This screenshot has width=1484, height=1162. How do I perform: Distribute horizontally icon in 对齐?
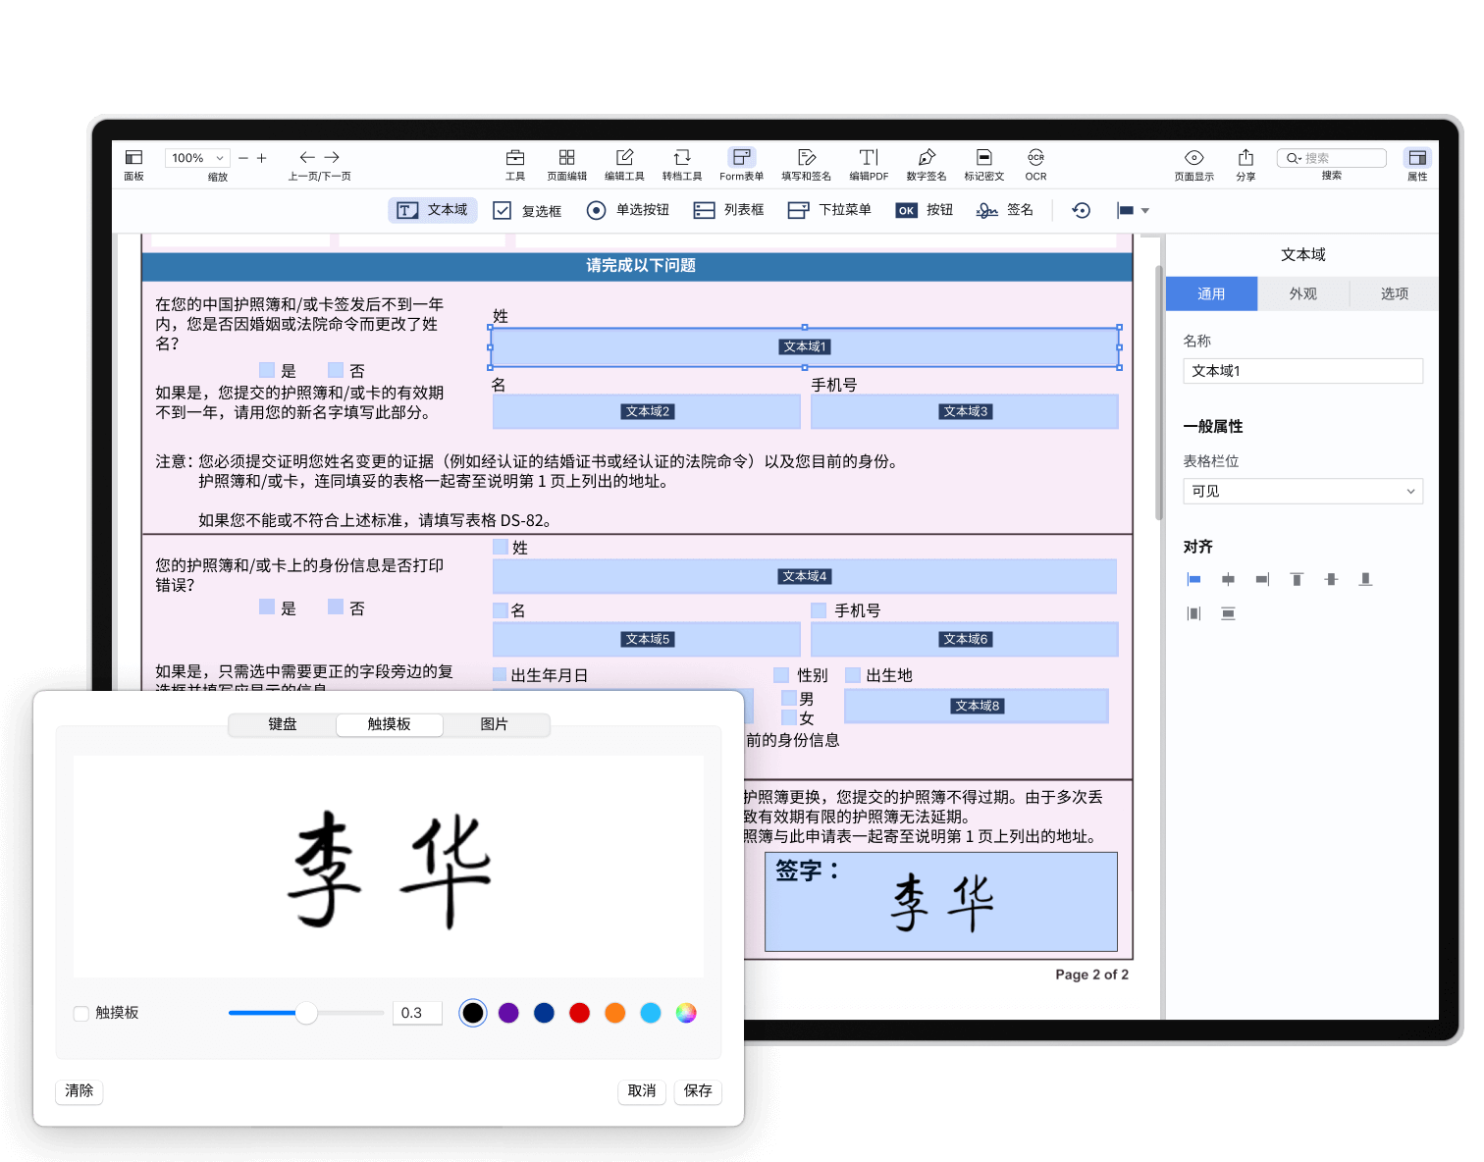(x=1194, y=613)
